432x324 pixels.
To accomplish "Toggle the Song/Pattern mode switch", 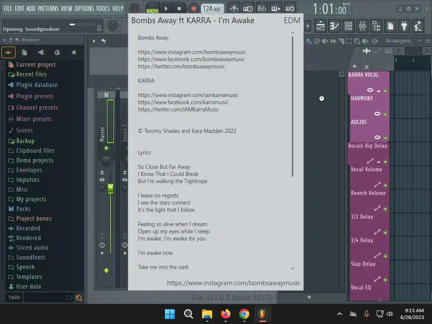I will (x=152, y=8).
